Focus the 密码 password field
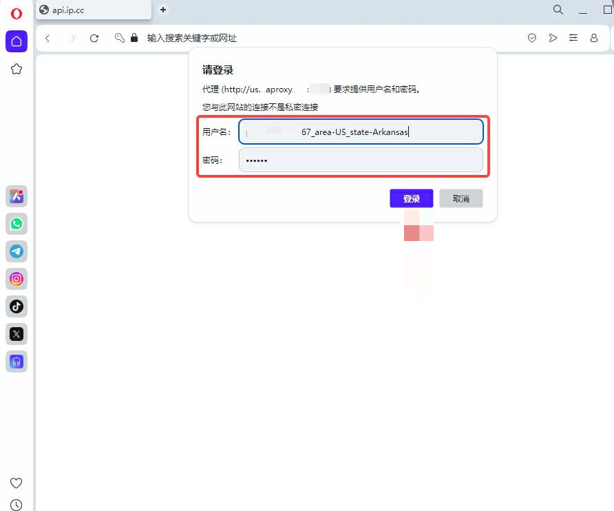The image size is (614, 511). (361, 160)
